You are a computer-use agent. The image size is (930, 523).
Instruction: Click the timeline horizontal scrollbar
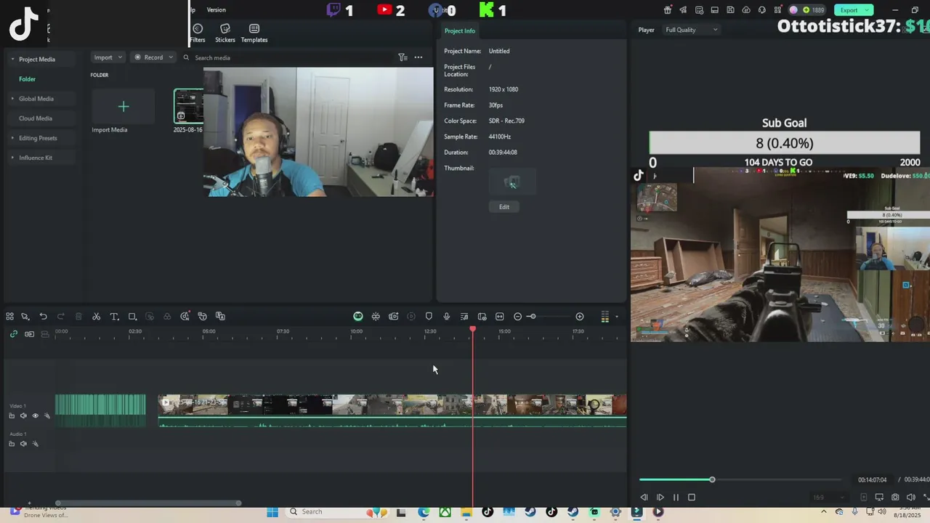(x=148, y=503)
